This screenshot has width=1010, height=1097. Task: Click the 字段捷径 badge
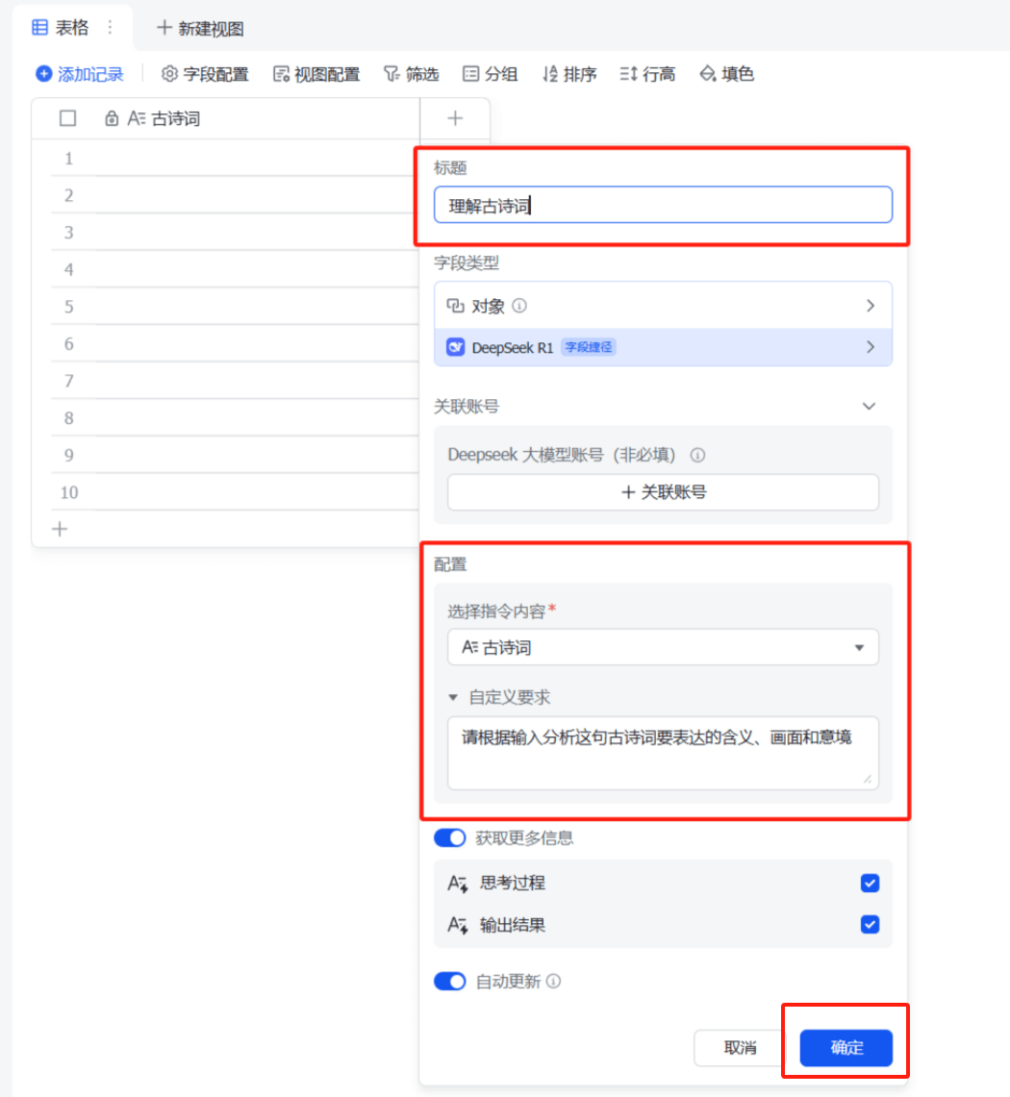(x=589, y=347)
